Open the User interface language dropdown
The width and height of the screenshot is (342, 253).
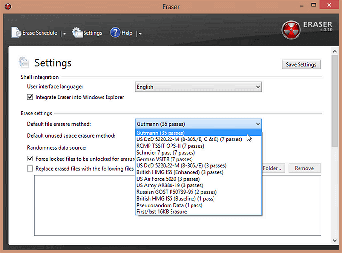(x=198, y=87)
